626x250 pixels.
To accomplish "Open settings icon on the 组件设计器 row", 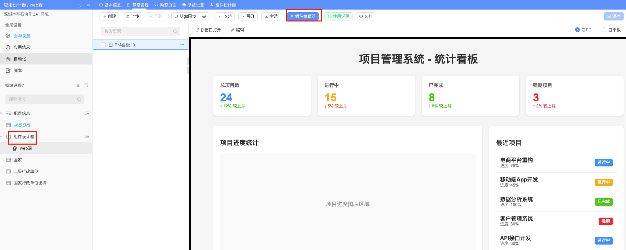I will tap(87, 136).
